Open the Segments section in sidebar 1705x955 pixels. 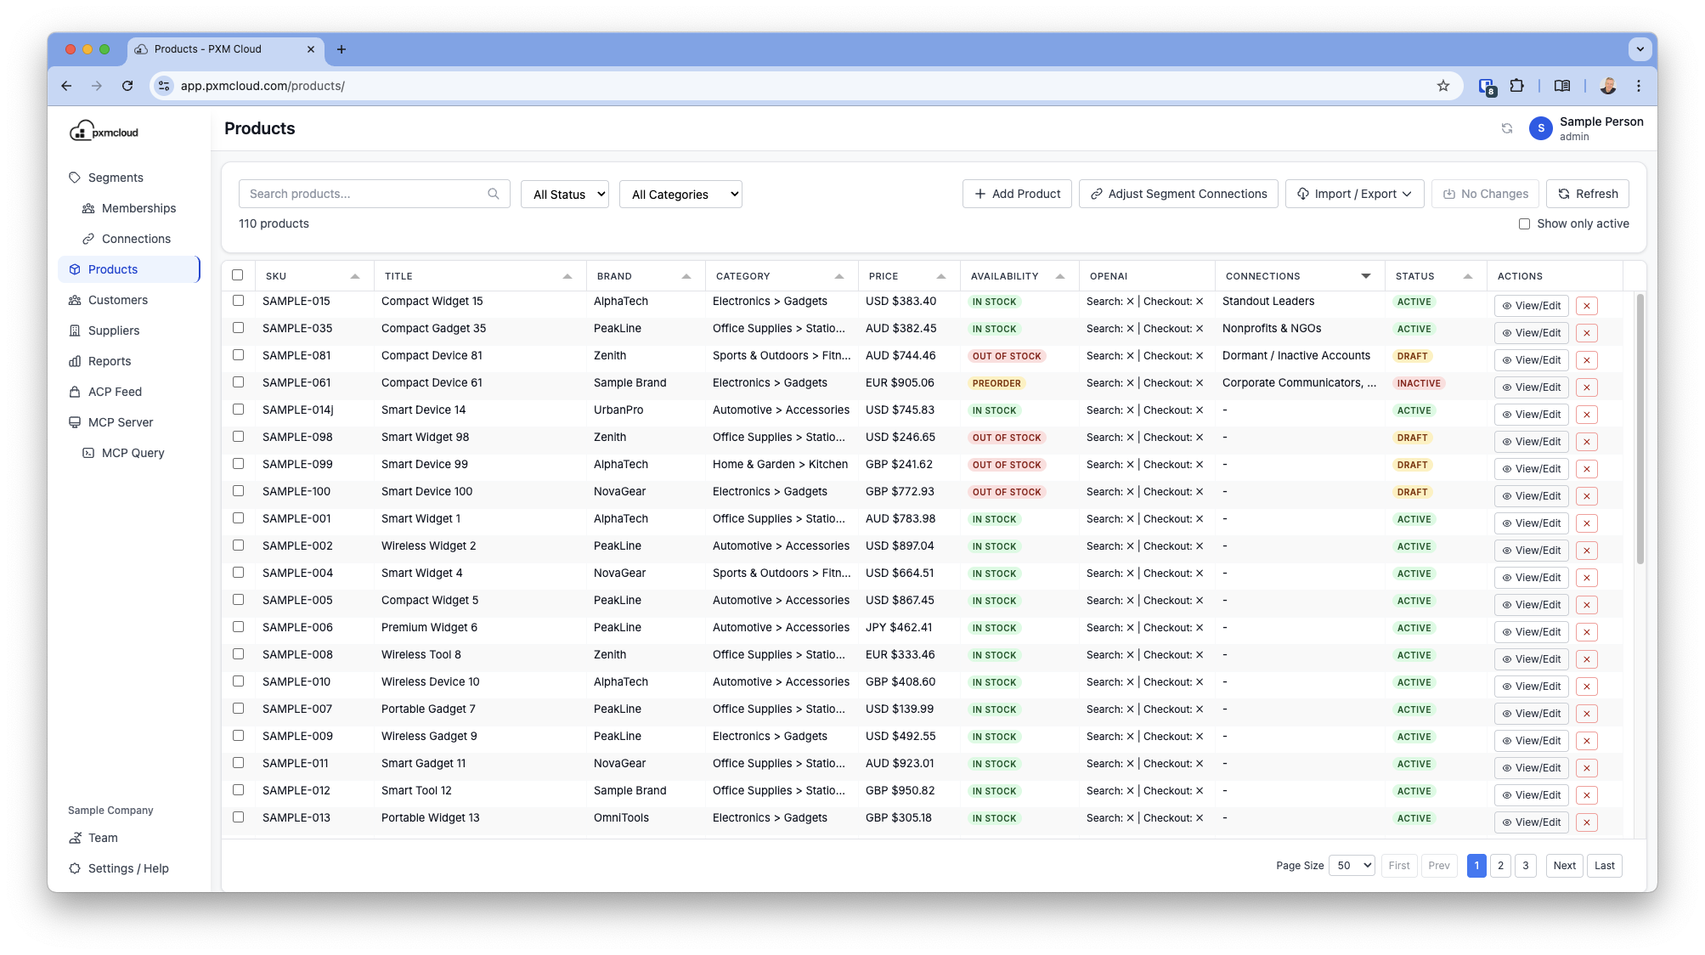pos(115,178)
